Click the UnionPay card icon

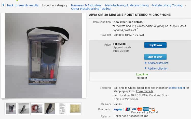coord(128,109)
